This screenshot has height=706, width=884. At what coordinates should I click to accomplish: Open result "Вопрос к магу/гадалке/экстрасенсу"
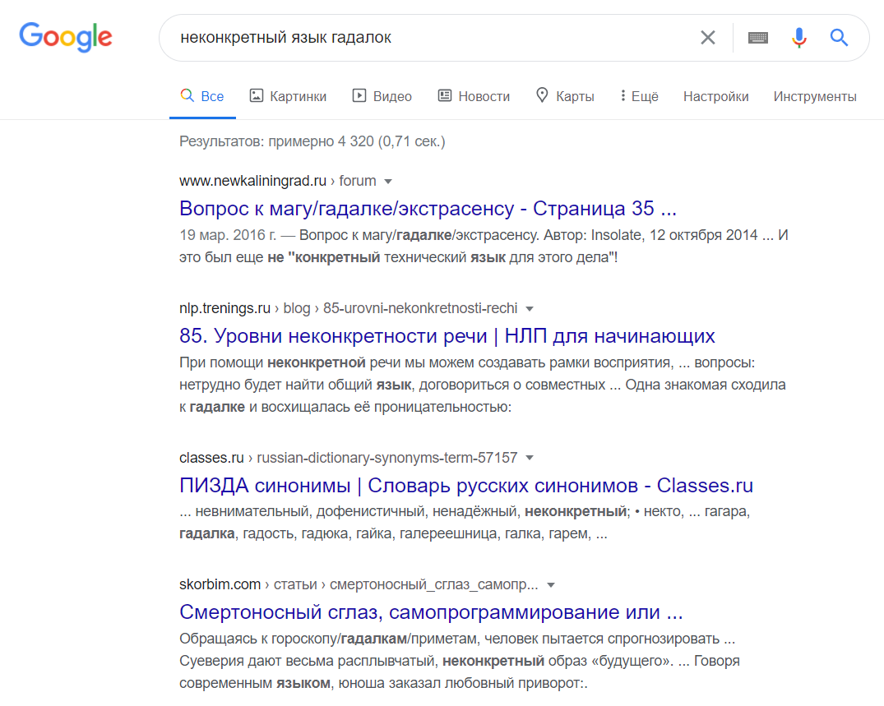pos(428,209)
